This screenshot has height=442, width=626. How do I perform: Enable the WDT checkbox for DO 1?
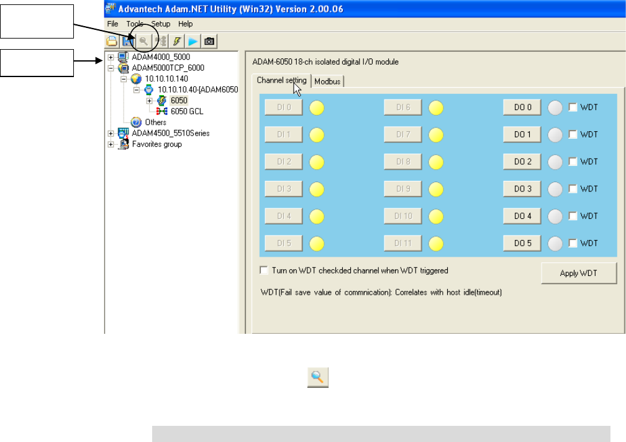pos(573,134)
